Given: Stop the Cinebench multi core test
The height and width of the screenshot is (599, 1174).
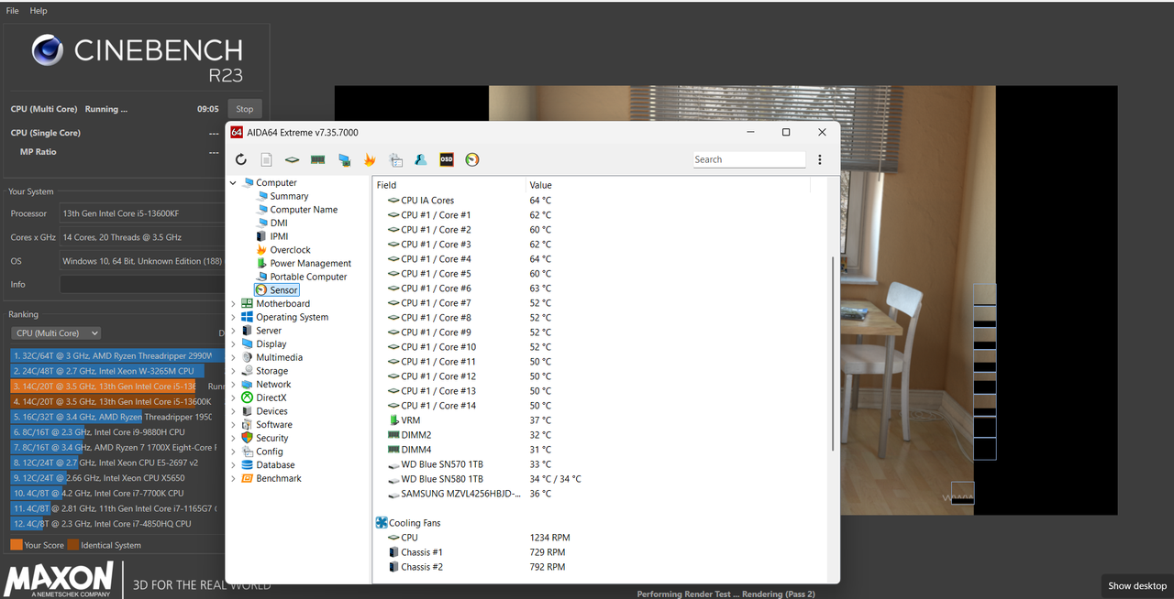Looking at the screenshot, I should pos(245,109).
